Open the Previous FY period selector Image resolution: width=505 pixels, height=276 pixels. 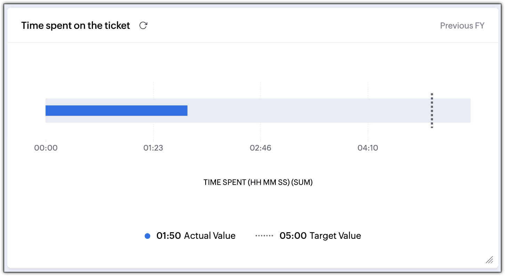pyautogui.click(x=462, y=26)
